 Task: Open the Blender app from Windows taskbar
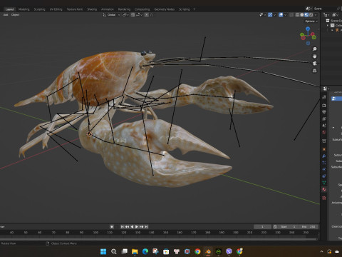pos(208,251)
